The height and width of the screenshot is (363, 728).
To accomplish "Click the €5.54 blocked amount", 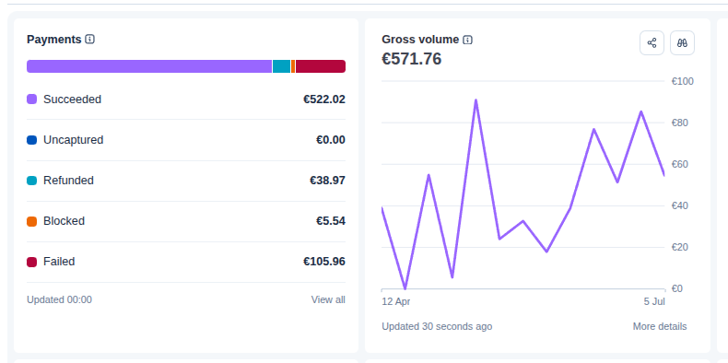I will [331, 221].
